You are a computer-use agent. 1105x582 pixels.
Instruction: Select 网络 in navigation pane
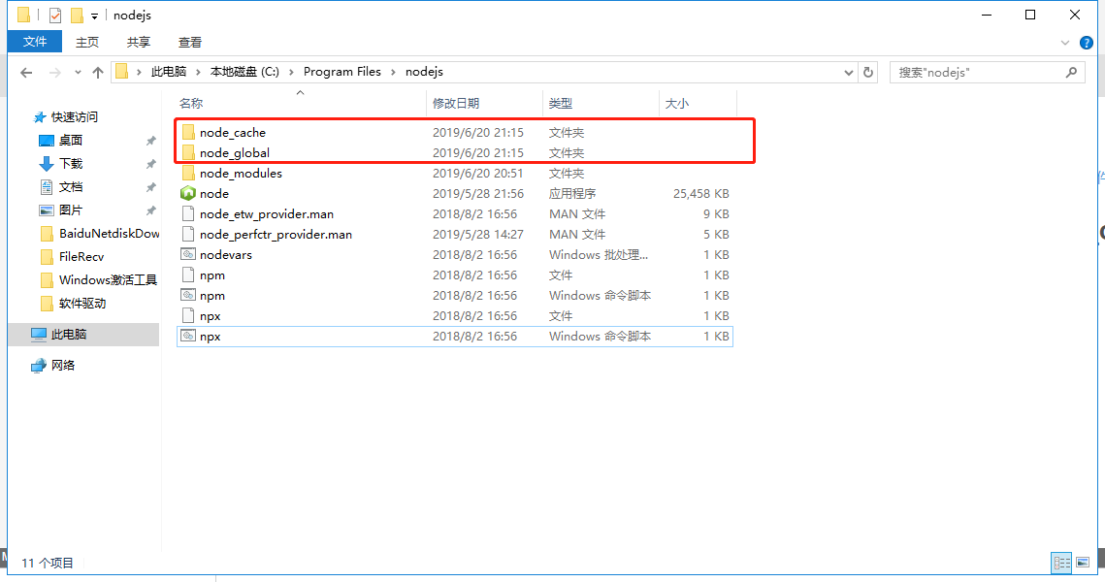click(63, 365)
